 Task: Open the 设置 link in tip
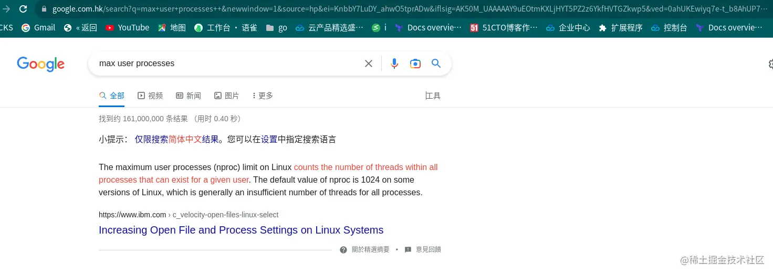tap(269, 140)
